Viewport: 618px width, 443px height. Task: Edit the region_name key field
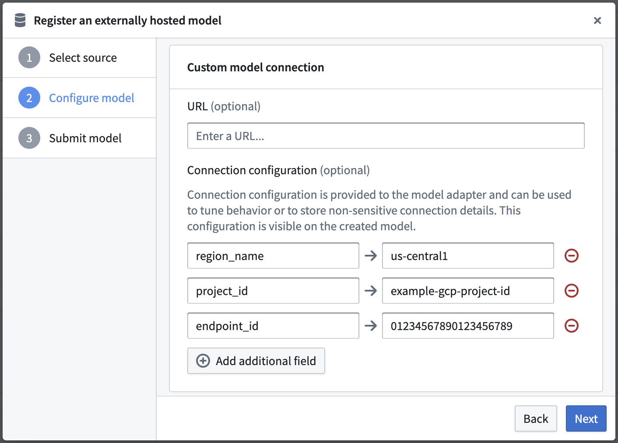(273, 256)
